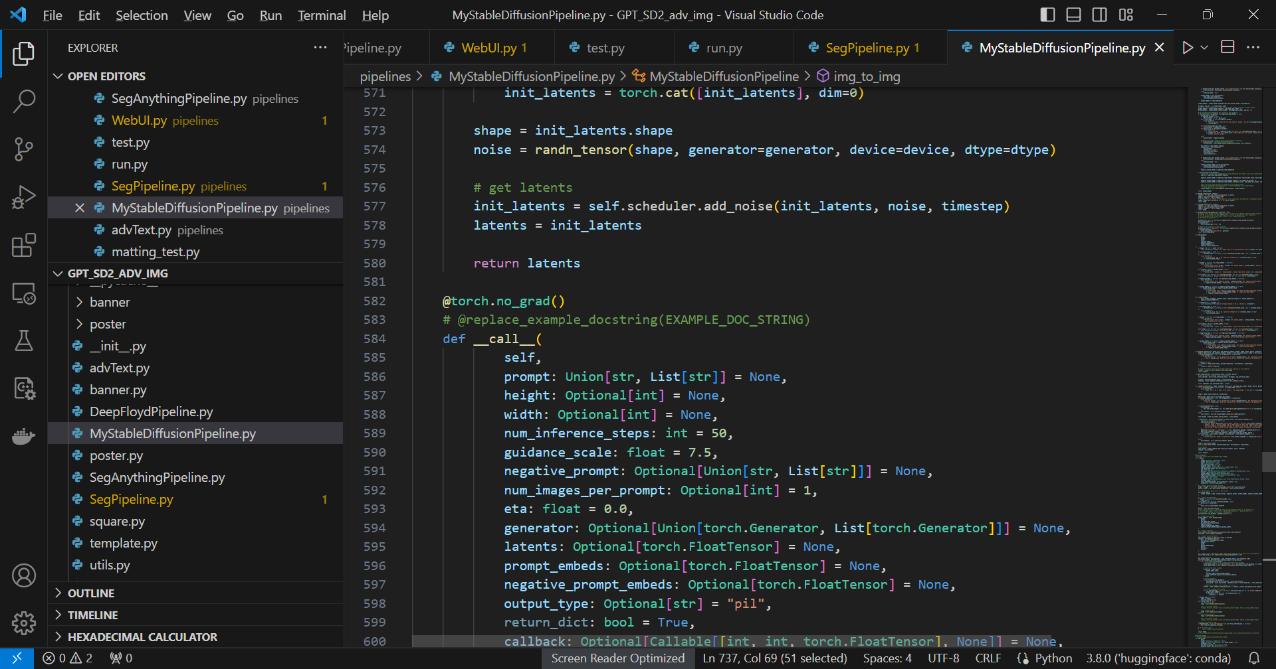Open the Remote Explorer view
Viewport: 1276px width, 669px height.
[24, 293]
